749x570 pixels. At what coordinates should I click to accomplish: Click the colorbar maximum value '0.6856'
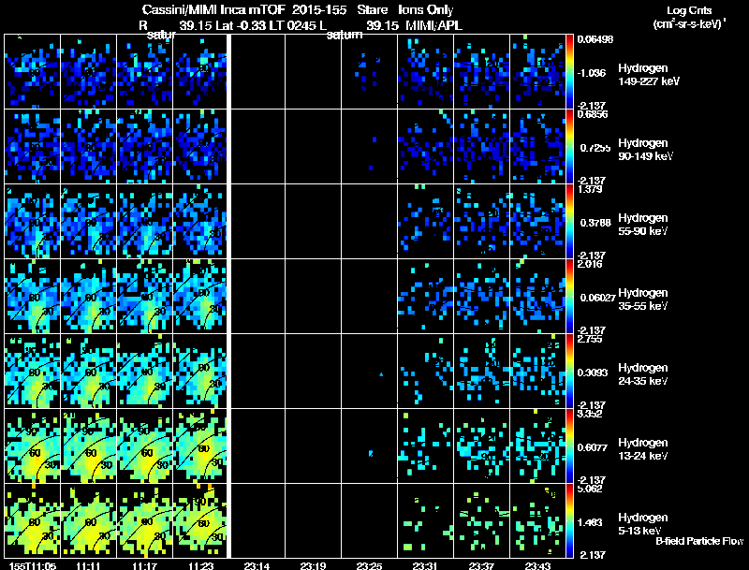coord(593,114)
